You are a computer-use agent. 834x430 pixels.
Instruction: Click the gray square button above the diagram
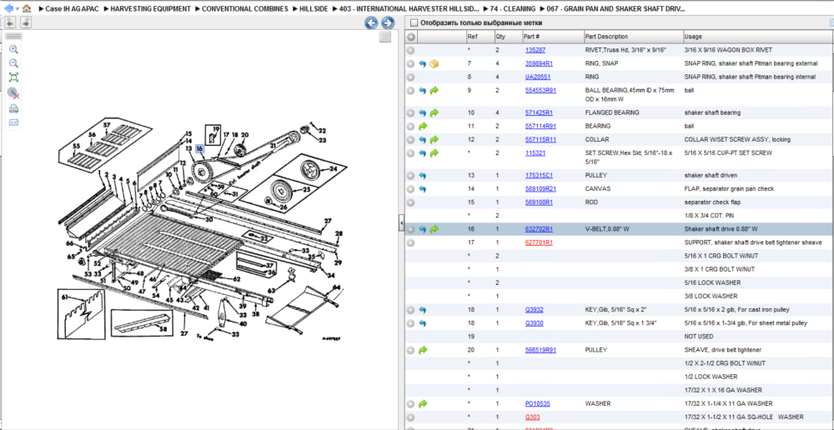point(385,37)
